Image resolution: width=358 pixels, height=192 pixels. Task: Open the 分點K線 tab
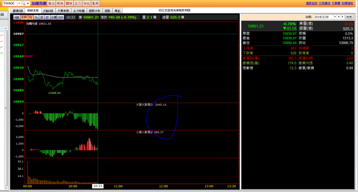click(x=48, y=11)
